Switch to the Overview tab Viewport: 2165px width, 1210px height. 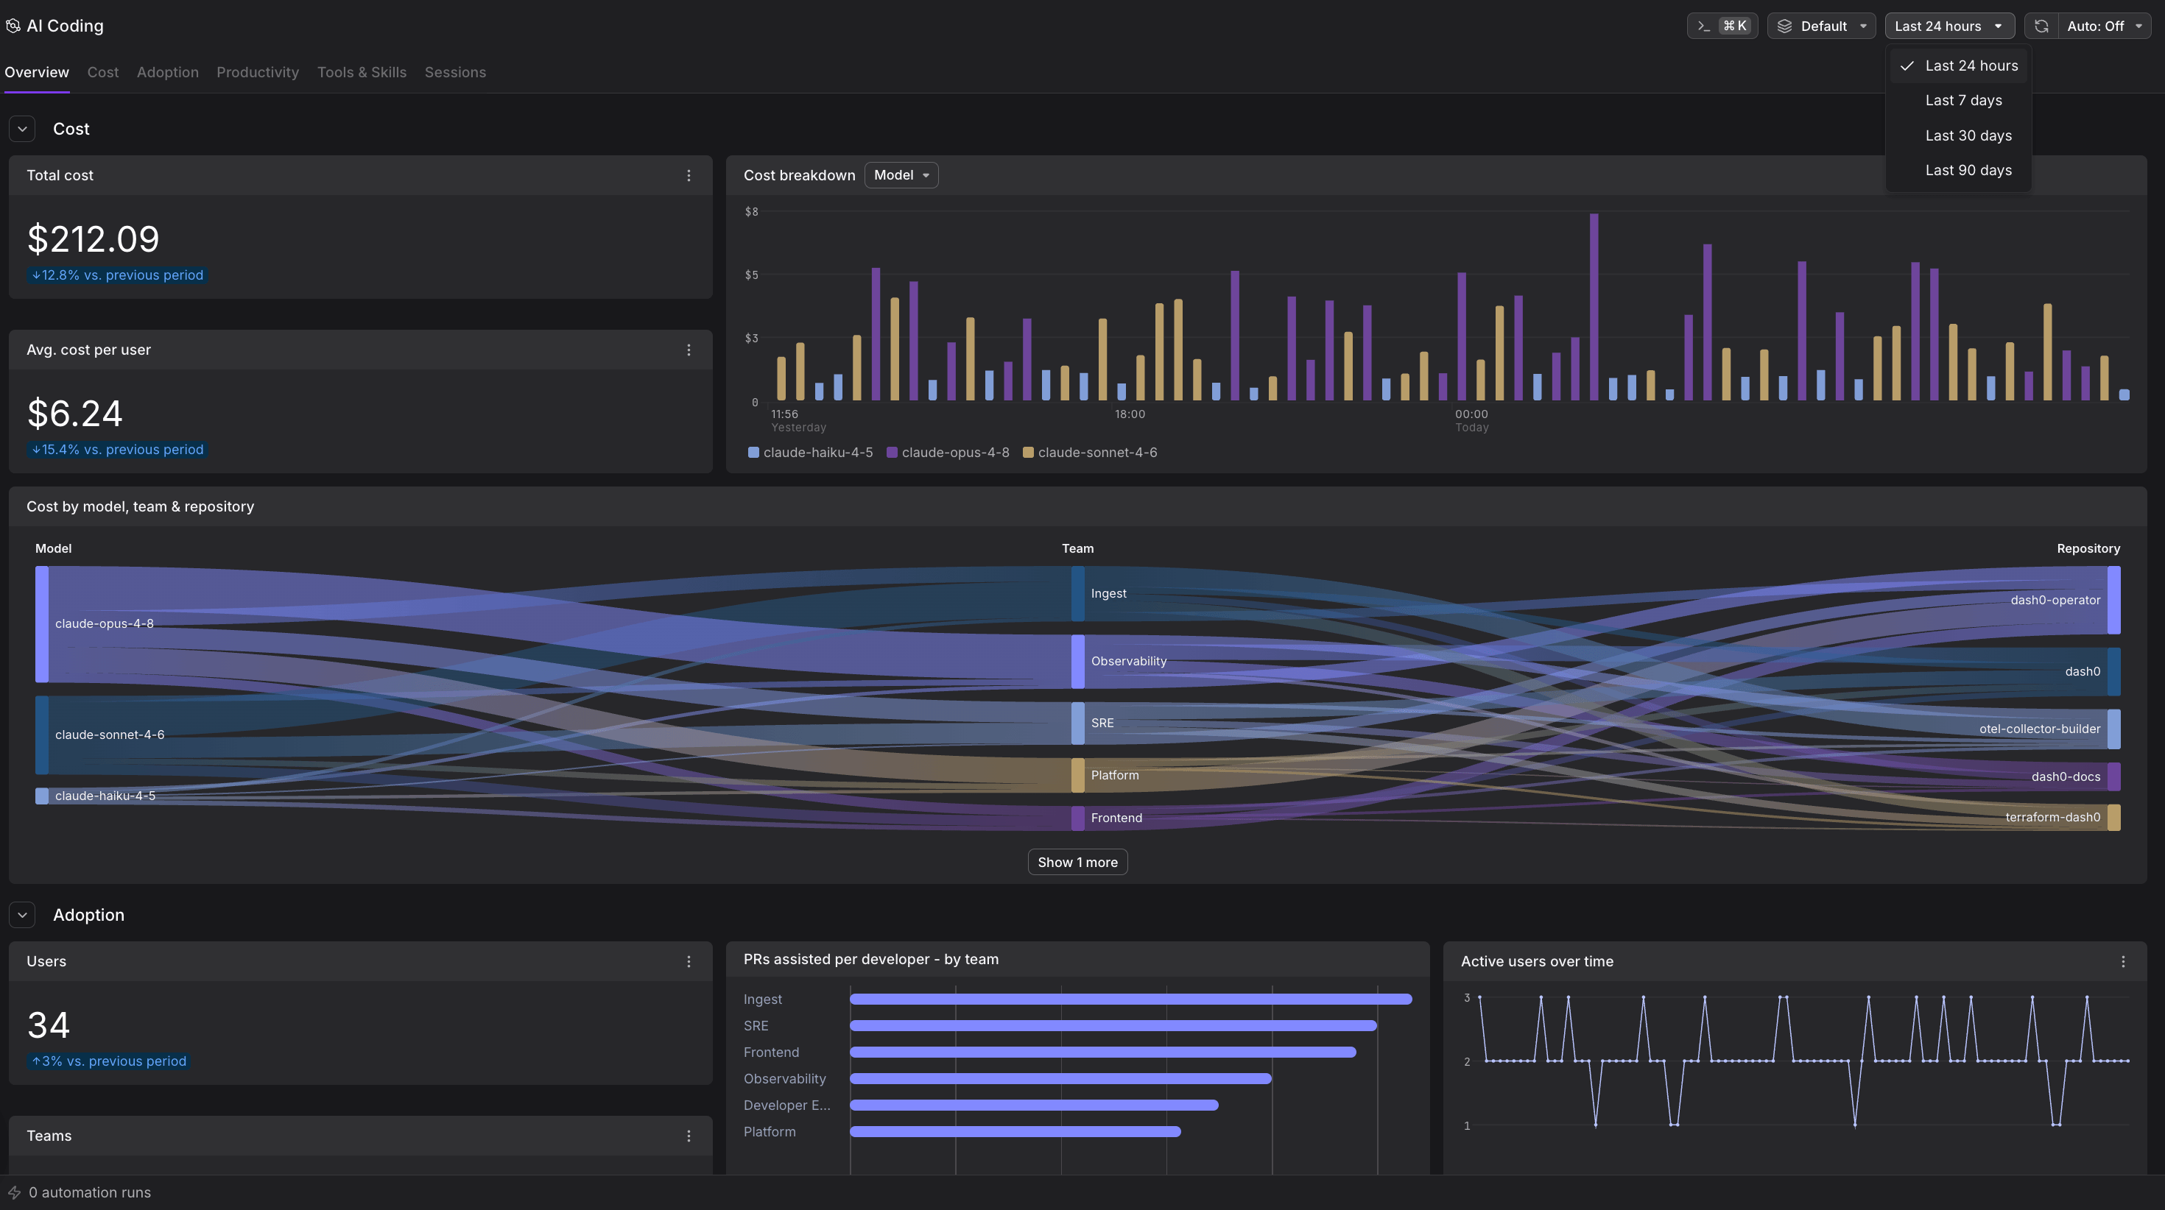click(37, 72)
